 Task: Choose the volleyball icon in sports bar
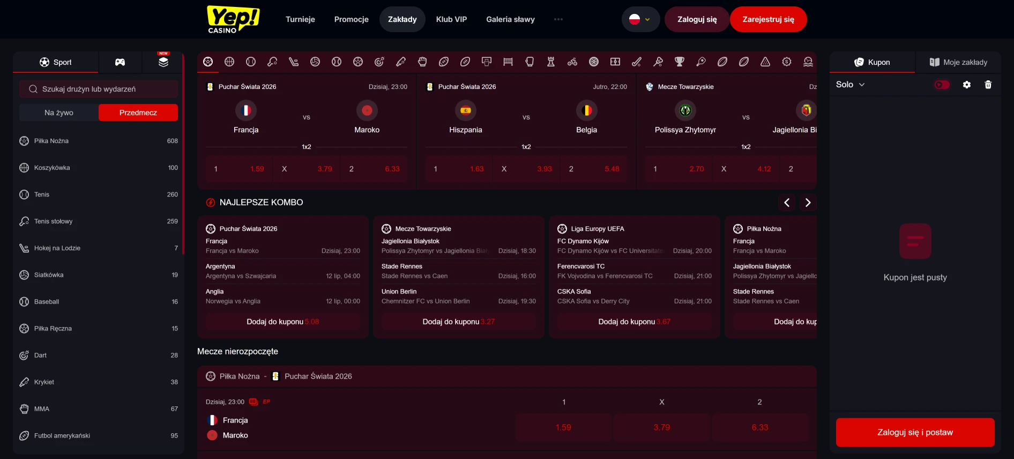[315, 62]
